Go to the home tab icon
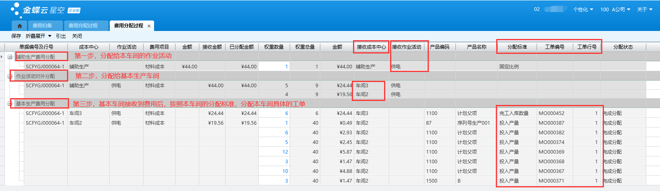The width and height of the screenshot is (660, 191). (x=19, y=26)
